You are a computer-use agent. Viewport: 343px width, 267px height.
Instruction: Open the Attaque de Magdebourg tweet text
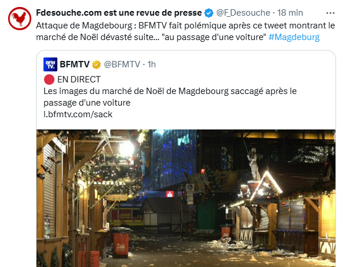pyautogui.click(x=185, y=31)
